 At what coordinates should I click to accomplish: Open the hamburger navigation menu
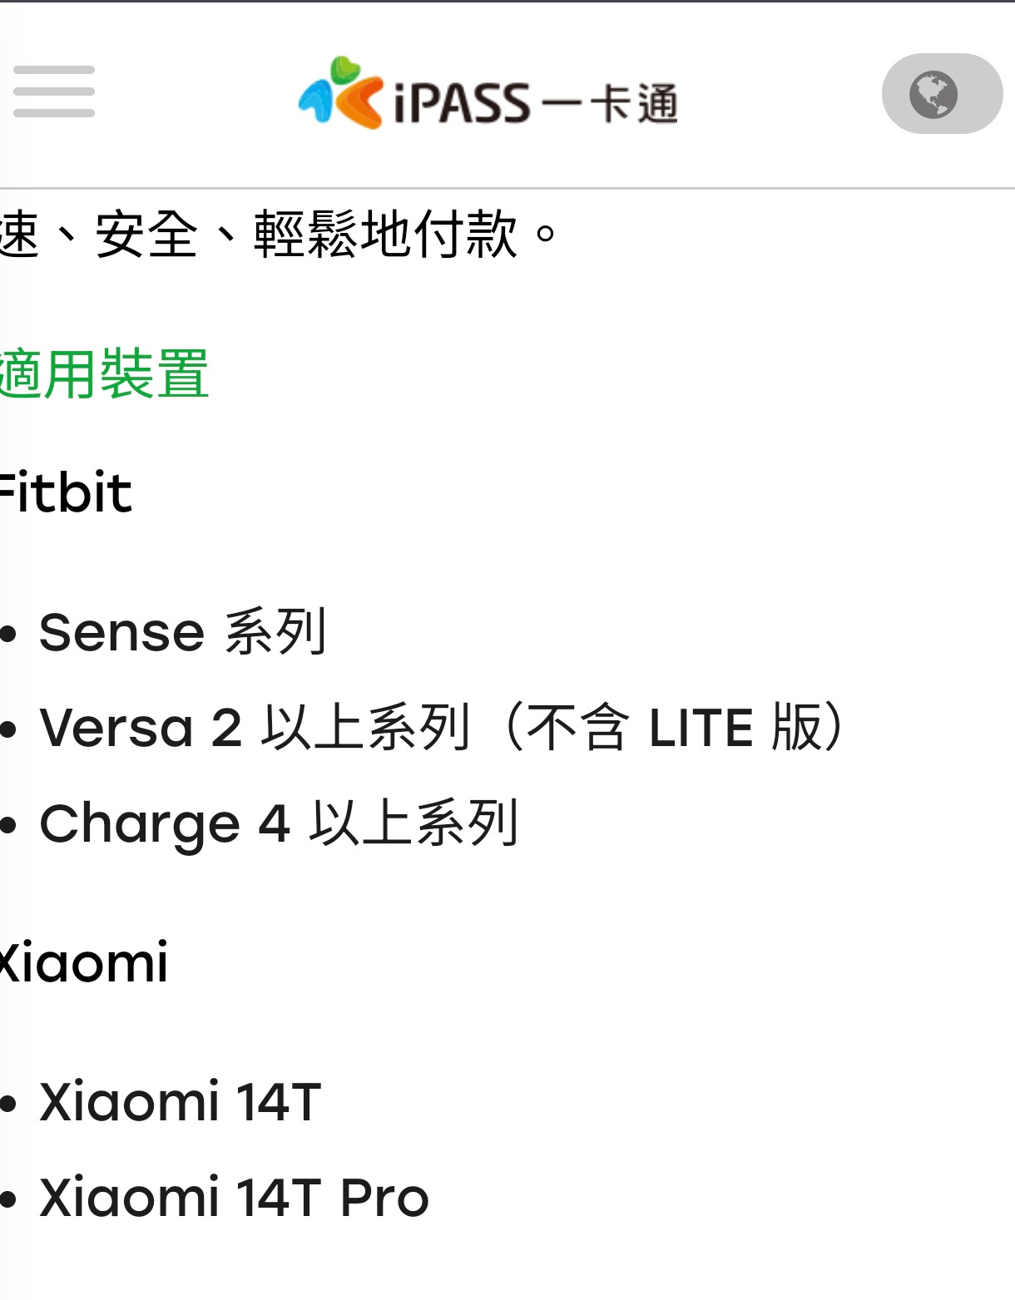point(54,91)
